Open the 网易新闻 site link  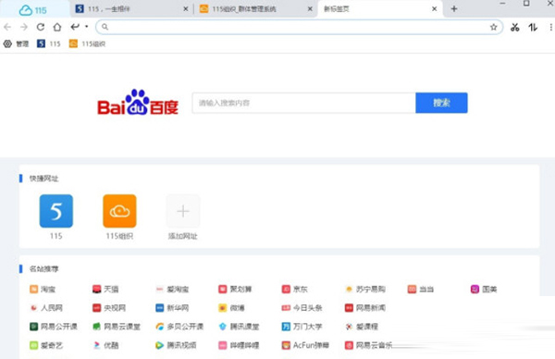[365, 308]
